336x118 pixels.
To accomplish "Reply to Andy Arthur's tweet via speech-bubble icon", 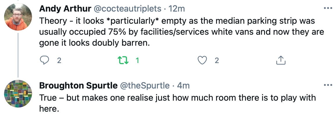I will [x=44, y=60].
